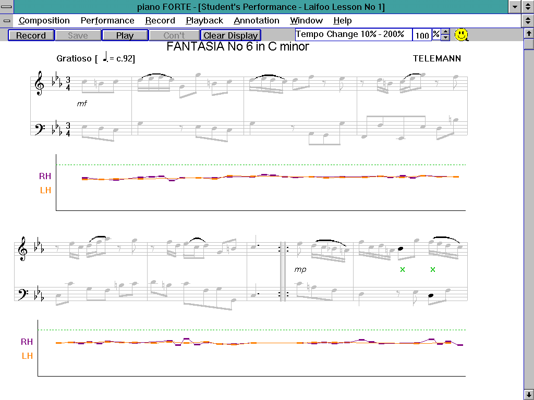This screenshot has height=400, width=534.
Task: Click the title FANTASIA No 6 in C minor
Action: (238, 46)
